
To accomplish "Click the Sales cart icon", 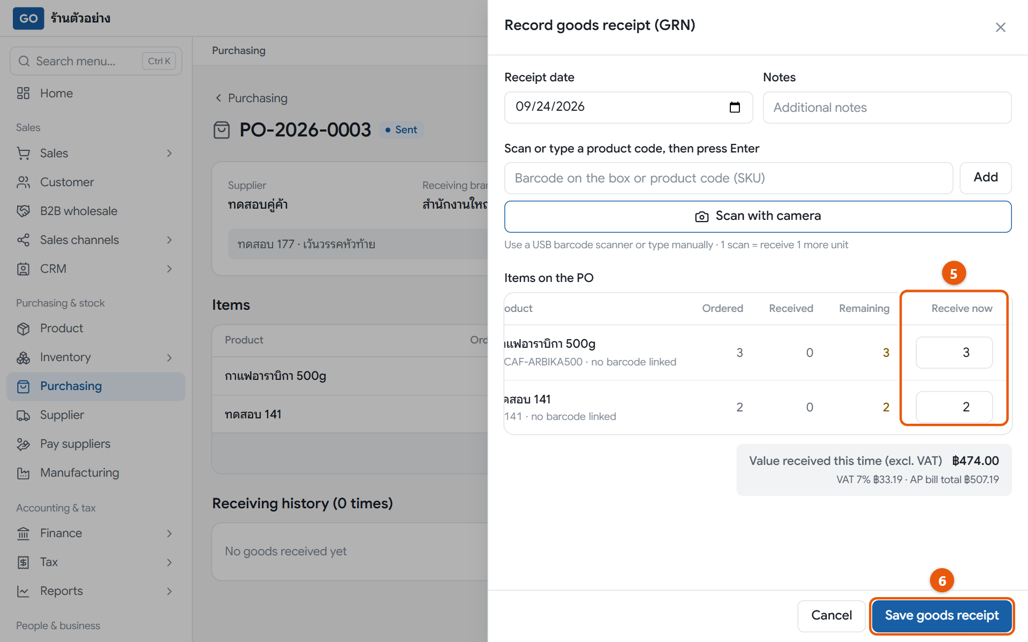I will [x=23, y=154].
